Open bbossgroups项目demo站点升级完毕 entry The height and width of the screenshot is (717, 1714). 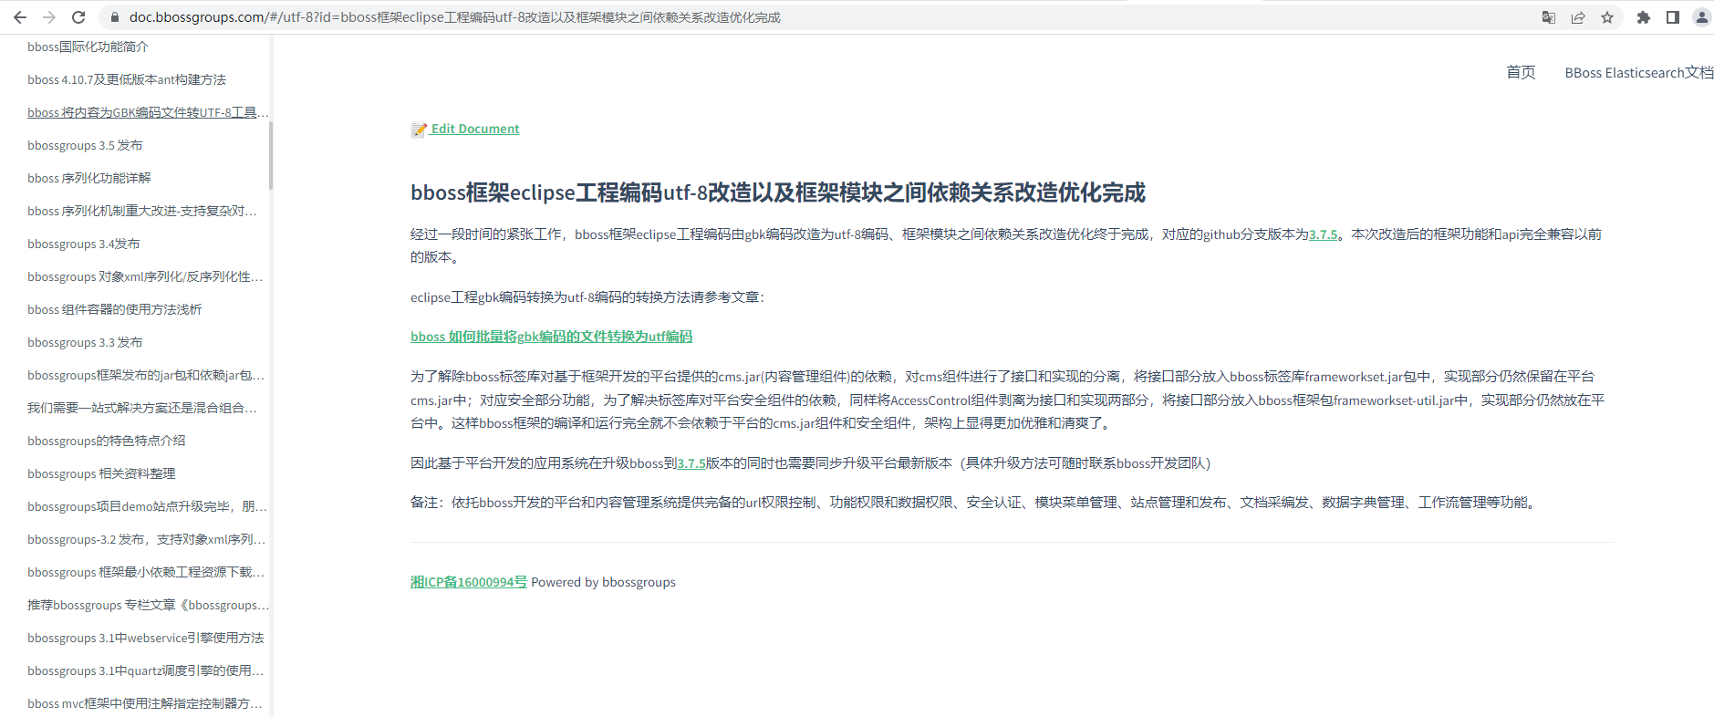click(x=147, y=506)
